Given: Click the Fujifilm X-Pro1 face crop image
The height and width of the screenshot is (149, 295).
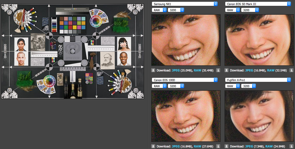Looking at the screenshot, I should point(259,116).
